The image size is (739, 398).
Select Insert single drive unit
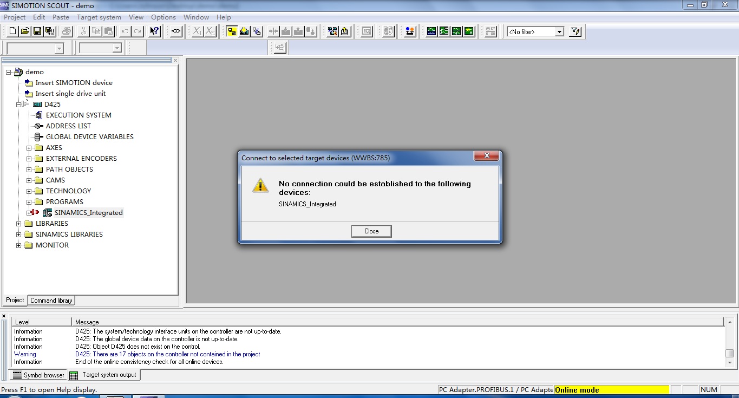[x=71, y=94]
